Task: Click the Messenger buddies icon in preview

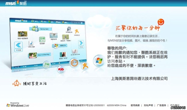Action: [x=35, y=28]
